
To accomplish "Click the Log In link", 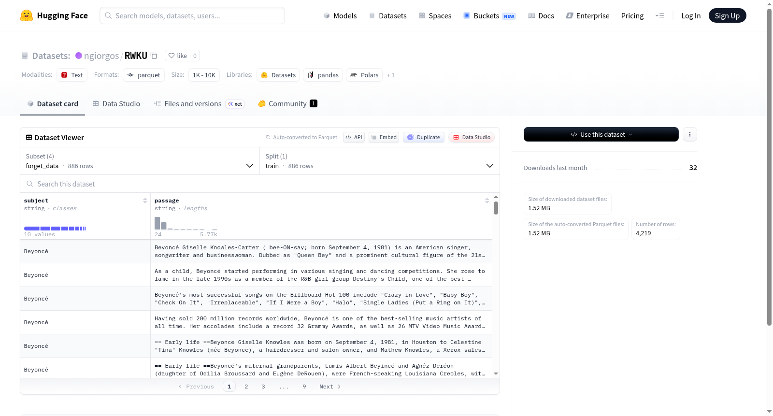I will (x=691, y=15).
